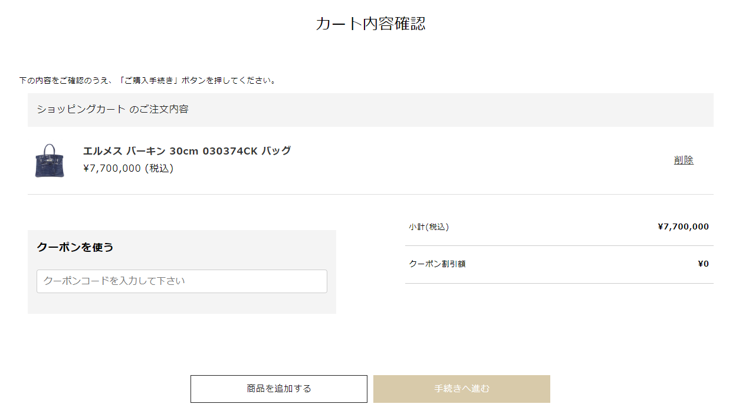Focus the coupon code input field
This screenshot has height=417, width=739.
click(x=182, y=281)
